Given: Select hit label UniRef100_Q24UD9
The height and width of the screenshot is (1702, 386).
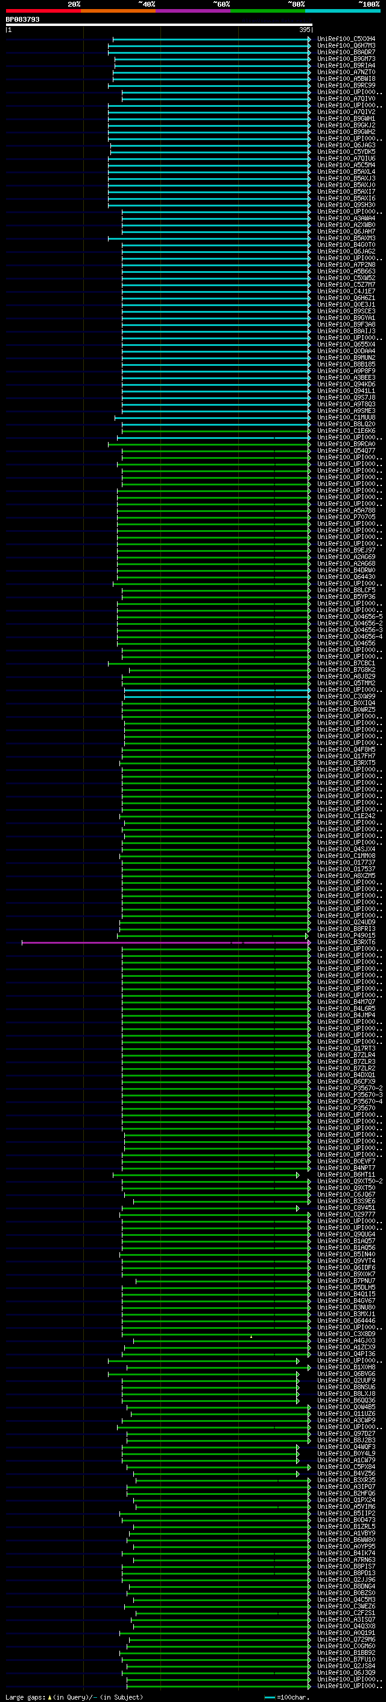Looking at the screenshot, I should click(x=346, y=923).
